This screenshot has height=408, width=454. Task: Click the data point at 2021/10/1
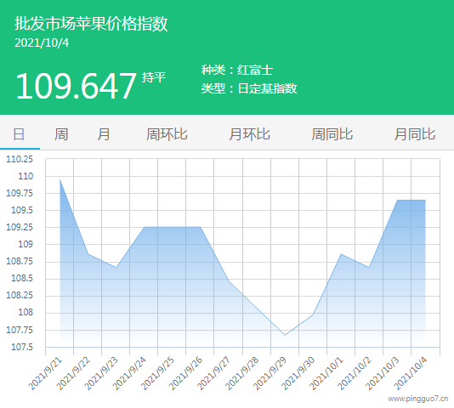[341, 254]
